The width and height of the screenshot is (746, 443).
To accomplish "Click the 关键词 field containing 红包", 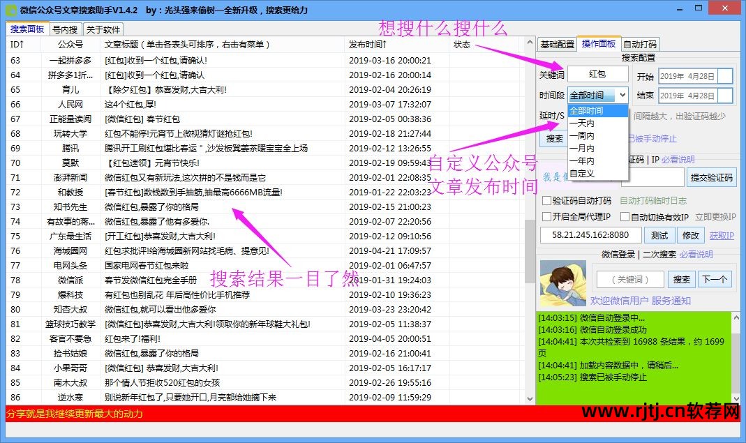I will coord(597,74).
